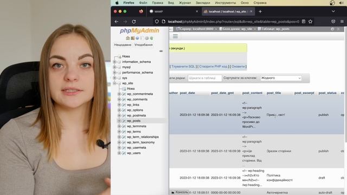Open sort by key dropdown Жодного

pyautogui.click(x=281, y=78)
